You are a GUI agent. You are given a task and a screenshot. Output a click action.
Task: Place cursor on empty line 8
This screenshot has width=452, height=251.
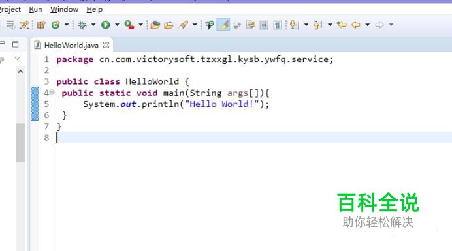253,138
